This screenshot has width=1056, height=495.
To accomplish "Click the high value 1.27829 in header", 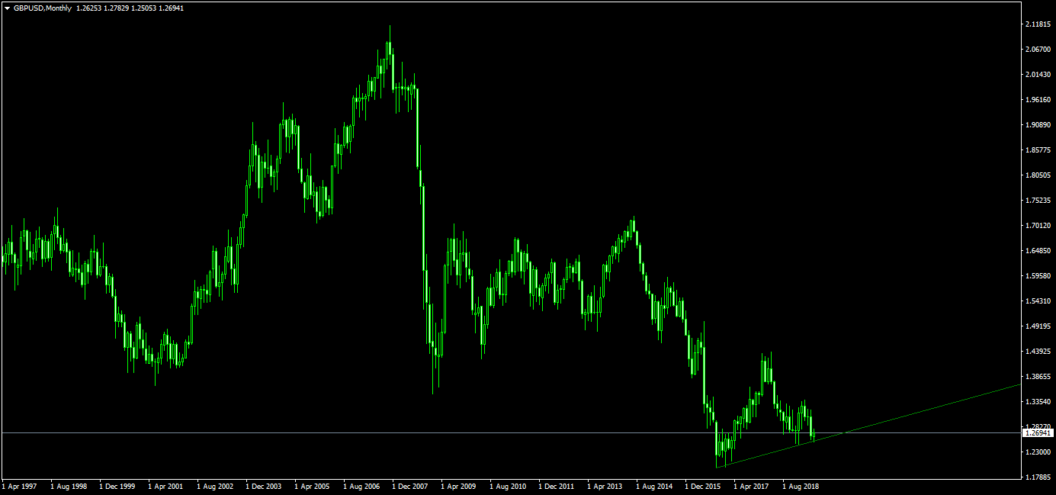I will point(117,8).
